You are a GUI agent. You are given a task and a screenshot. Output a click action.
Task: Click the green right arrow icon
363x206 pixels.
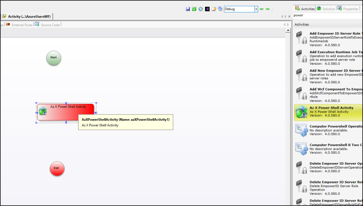pos(268,9)
